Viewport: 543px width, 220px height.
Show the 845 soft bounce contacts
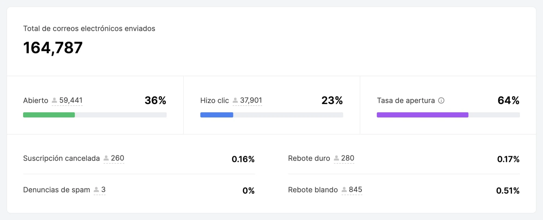pyautogui.click(x=355, y=189)
